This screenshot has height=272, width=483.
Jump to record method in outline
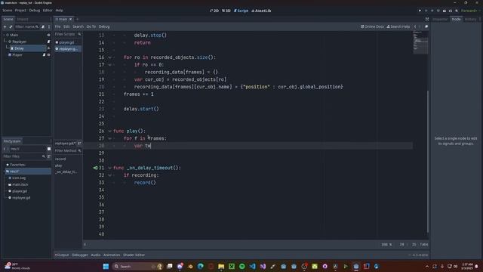[60, 159]
